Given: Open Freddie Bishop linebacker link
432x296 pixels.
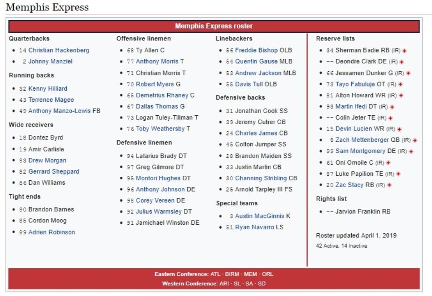Looking at the screenshot, I should click(256, 50).
